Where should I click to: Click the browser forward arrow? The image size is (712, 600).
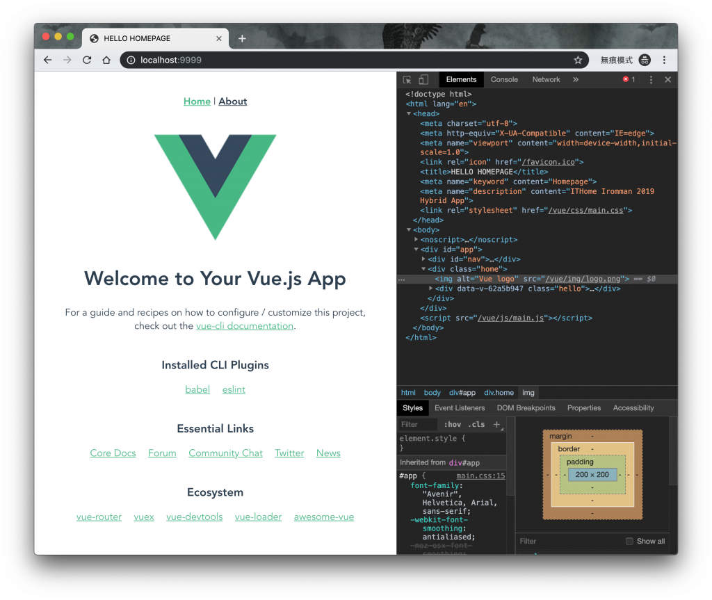pos(67,60)
